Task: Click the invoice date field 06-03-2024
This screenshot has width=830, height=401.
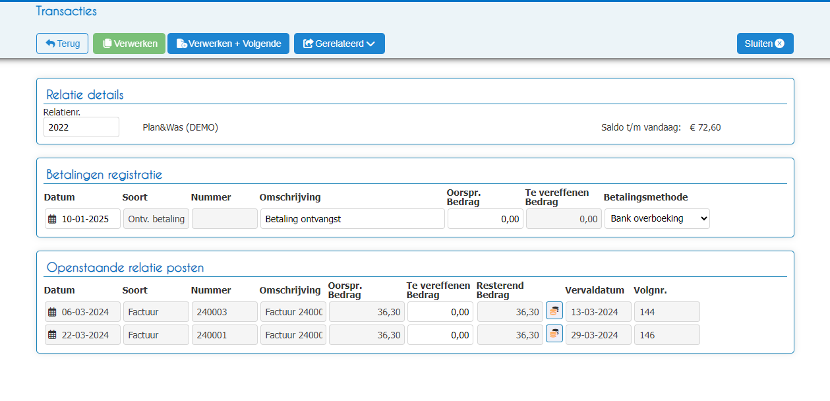Action: 82,312
